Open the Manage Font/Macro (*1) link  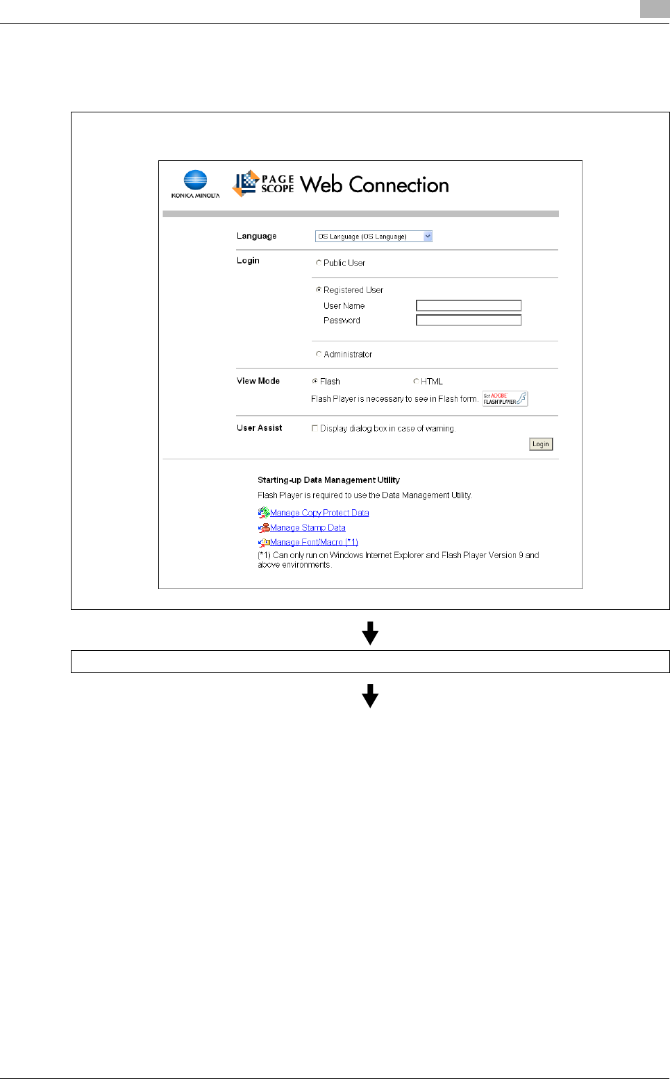[314, 543]
